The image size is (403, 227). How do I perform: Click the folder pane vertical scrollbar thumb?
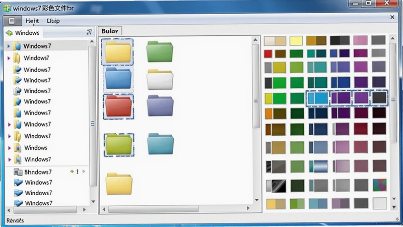click(x=256, y=86)
